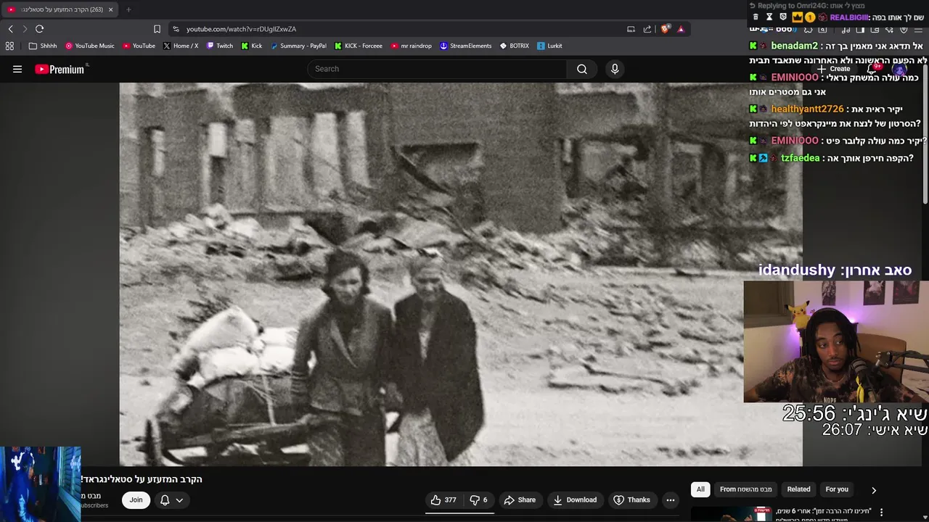Click the hourglass timeout icon in chat overlay

click(769, 17)
